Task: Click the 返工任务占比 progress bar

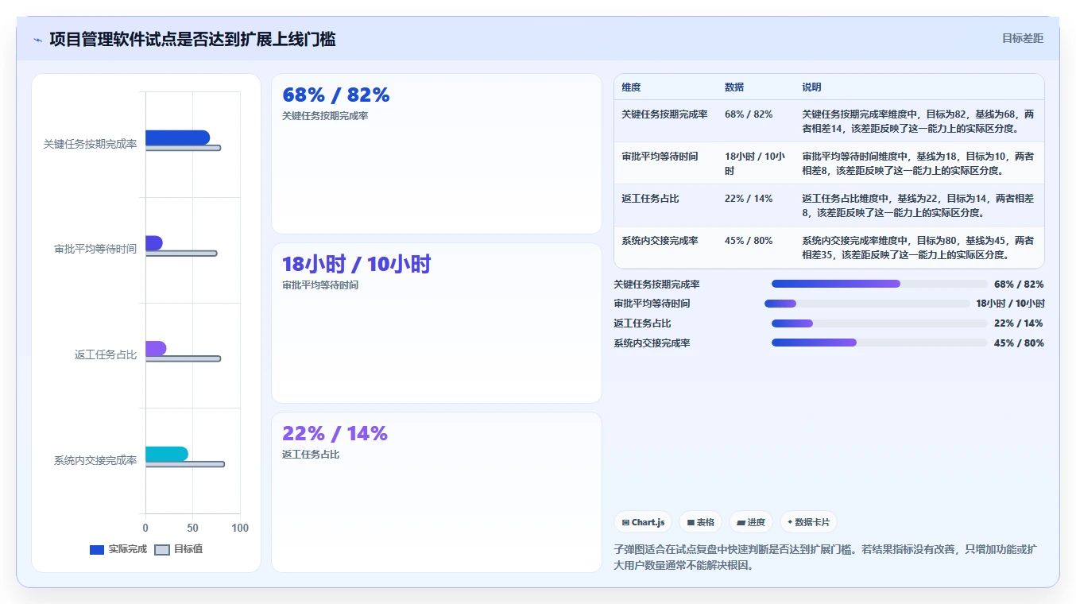Action: tap(879, 323)
